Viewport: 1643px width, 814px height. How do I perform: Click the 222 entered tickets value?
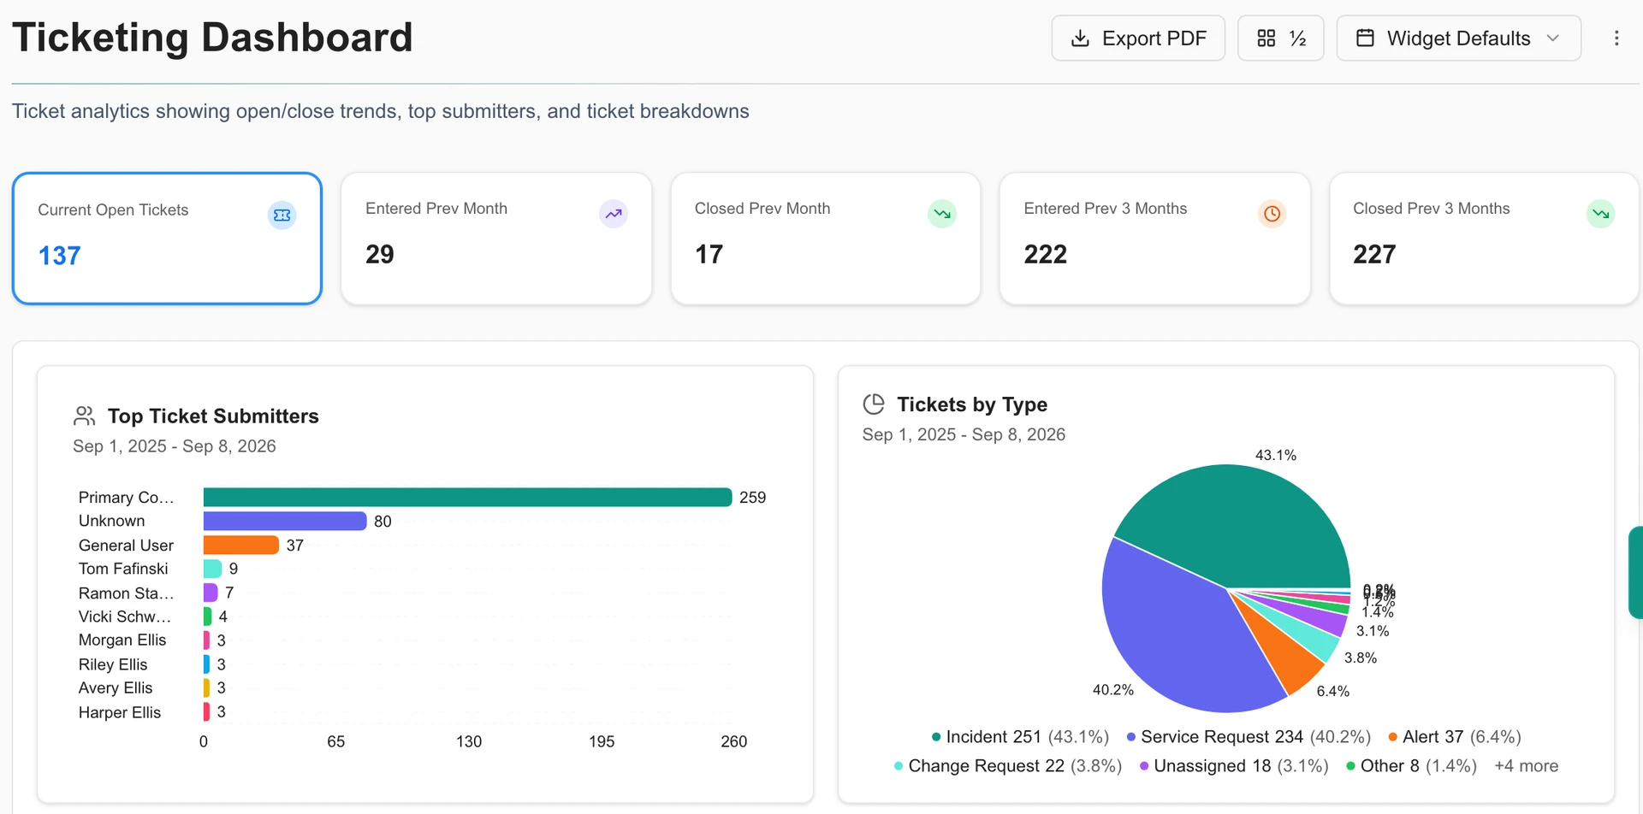1046,254
